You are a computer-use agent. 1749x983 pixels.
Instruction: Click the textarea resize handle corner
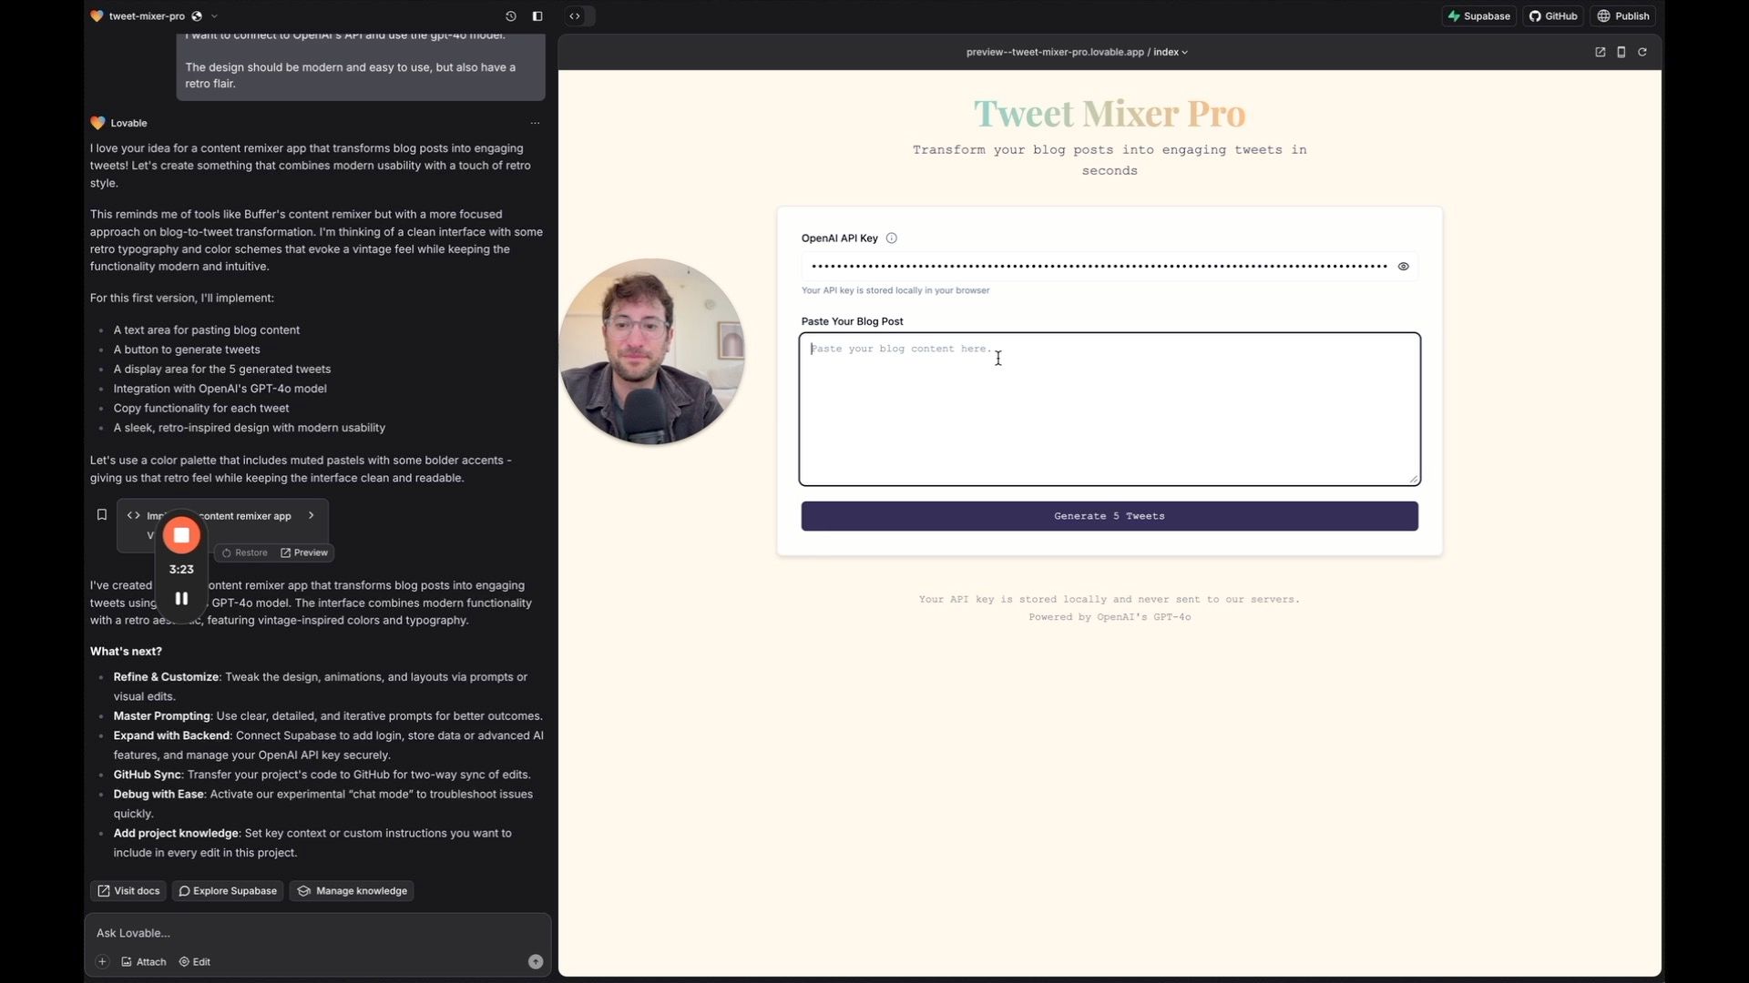click(x=1414, y=479)
